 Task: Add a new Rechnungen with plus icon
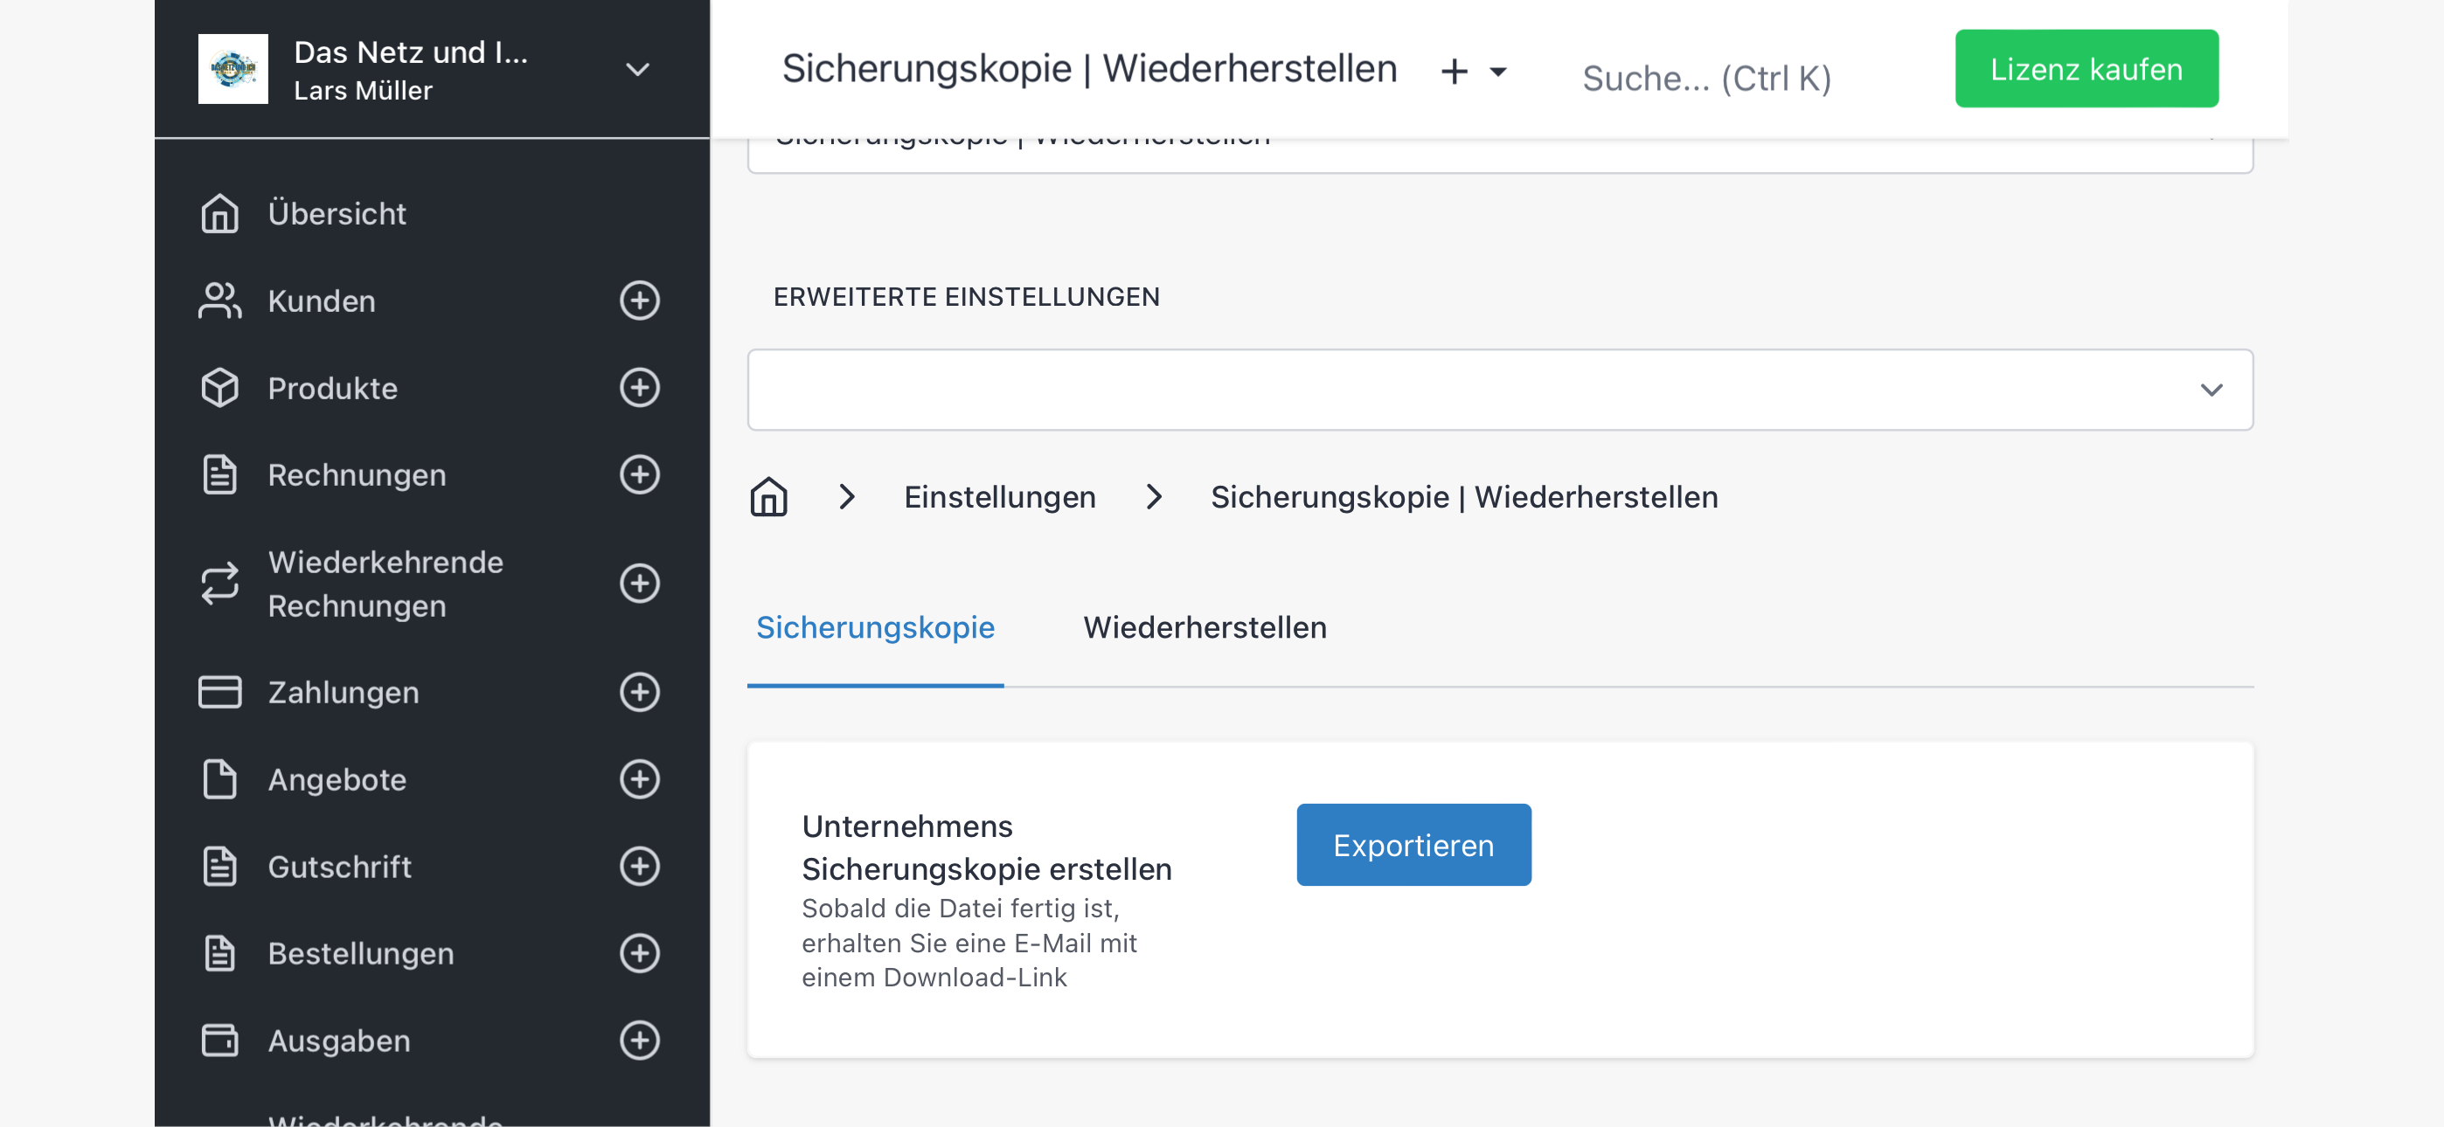640,474
